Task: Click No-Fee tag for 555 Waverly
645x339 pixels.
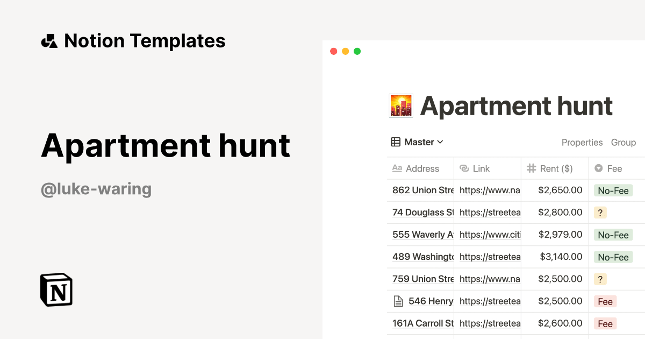Action: [x=613, y=235]
